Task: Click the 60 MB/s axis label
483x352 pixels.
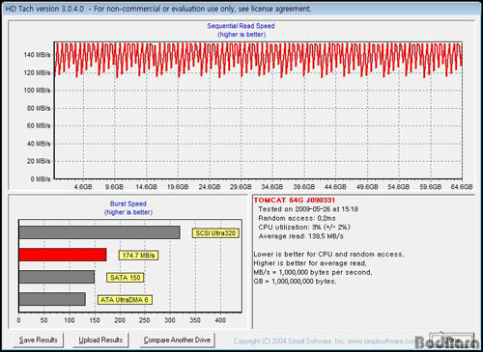Action: coord(39,125)
